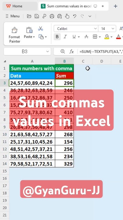Select row 3 header
Image resolution: width=123 pixels, height=220 pixels.
[5, 83]
